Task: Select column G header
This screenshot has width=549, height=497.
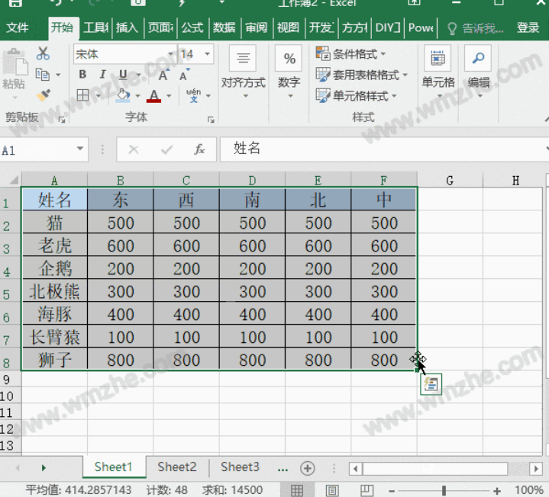Action: coord(450,181)
